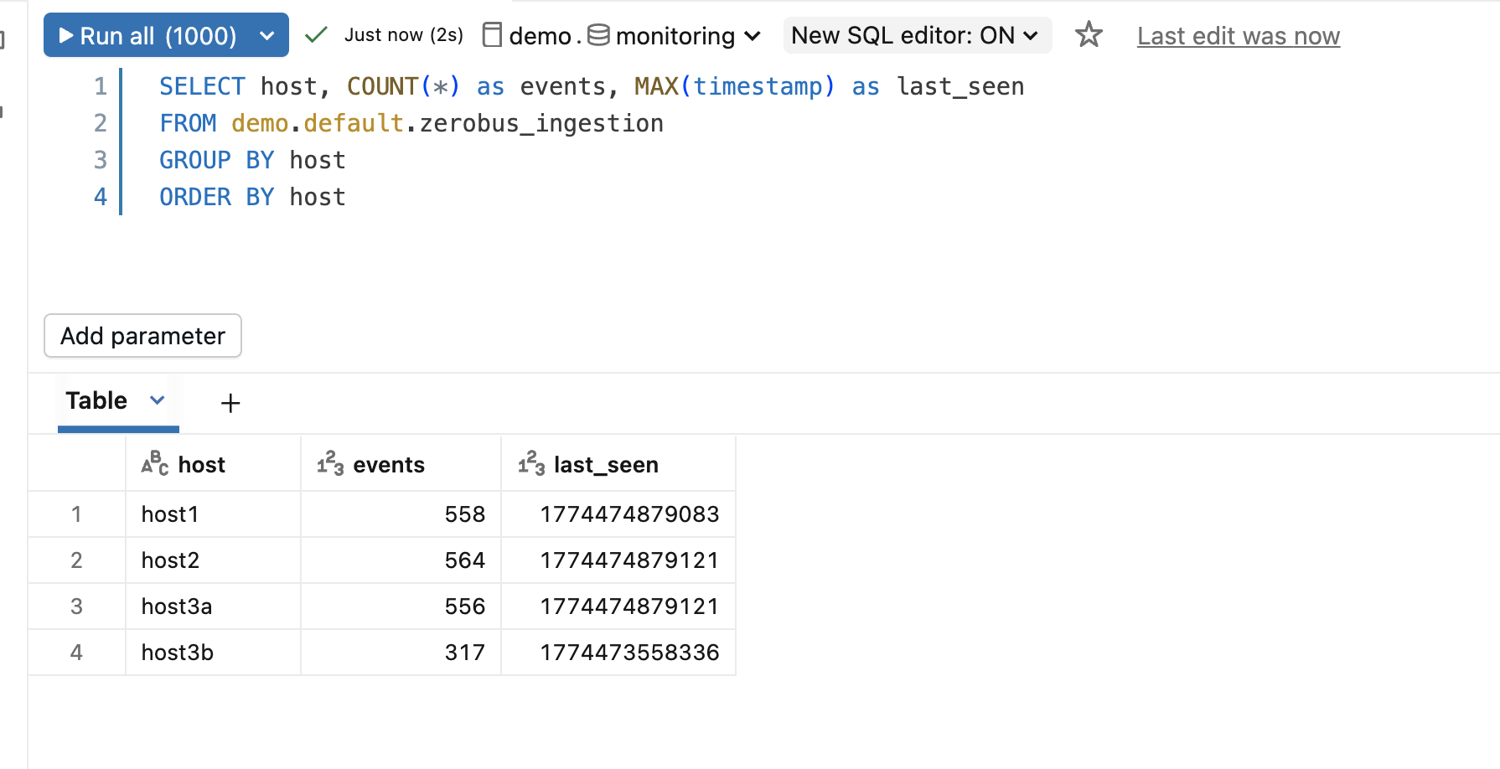Select the 'host1' cell
The image size is (1500, 769).
click(x=213, y=514)
